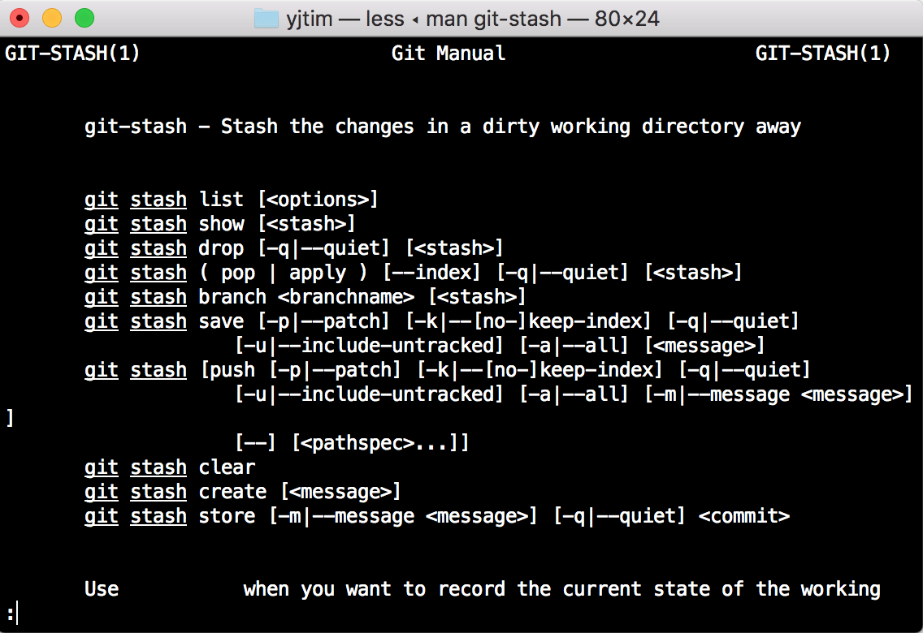The height and width of the screenshot is (633, 923).
Task: Click the 'create' subcommand text
Action: click(x=232, y=492)
